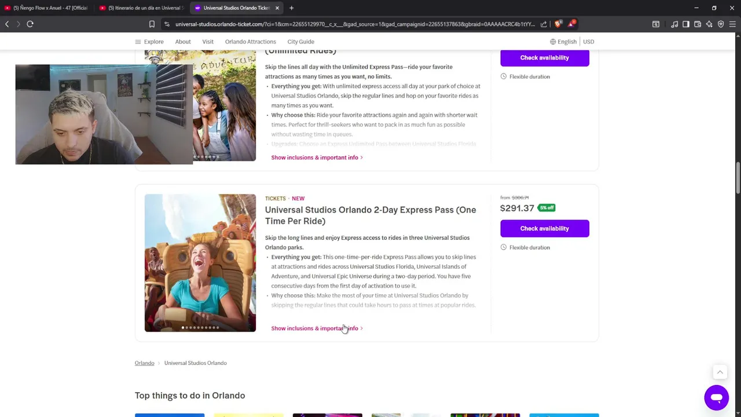Open the Brave Wallet icon
This screenshot has height=417, width=741.
click(x=698, y=24)
